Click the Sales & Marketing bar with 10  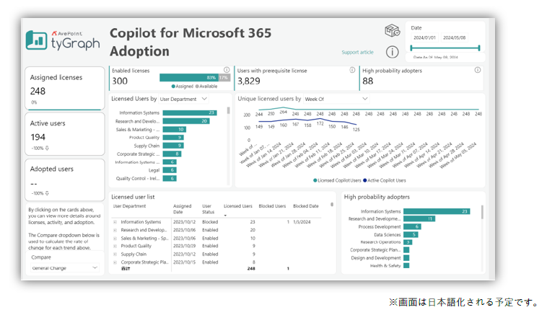tap(175, 129)
